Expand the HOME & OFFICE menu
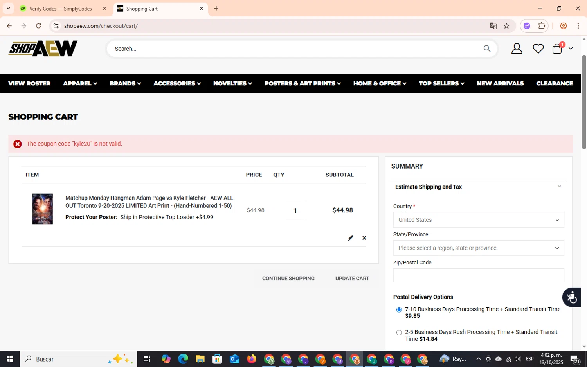 (380, 83)
